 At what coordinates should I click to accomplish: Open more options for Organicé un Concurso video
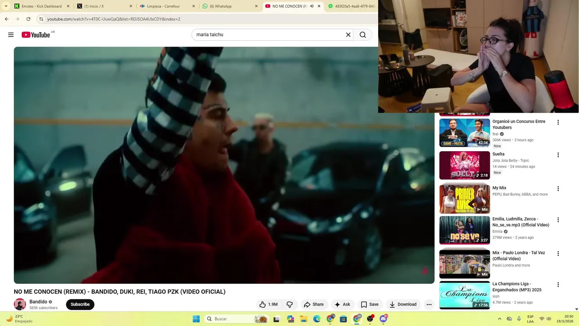coord(558,122)
